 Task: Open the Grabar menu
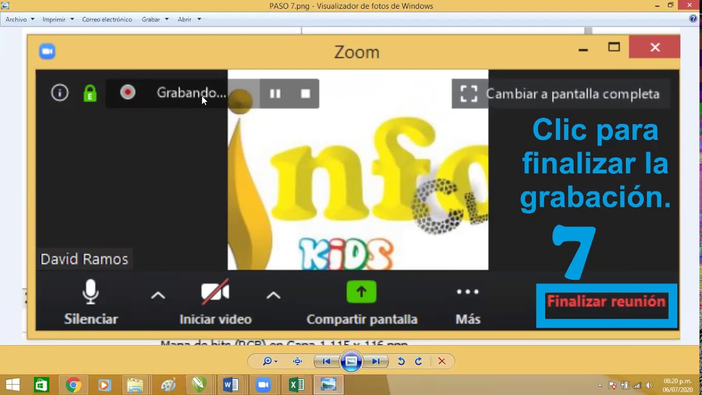[x=151, y=19]
